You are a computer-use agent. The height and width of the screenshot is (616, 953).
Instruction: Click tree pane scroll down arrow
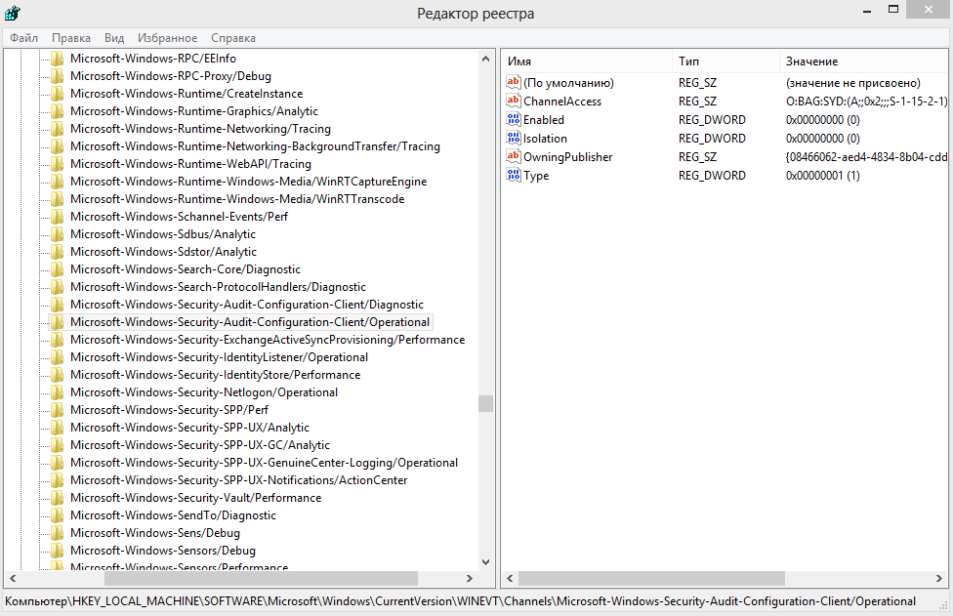pyautogui.click(x=485, y=562)
